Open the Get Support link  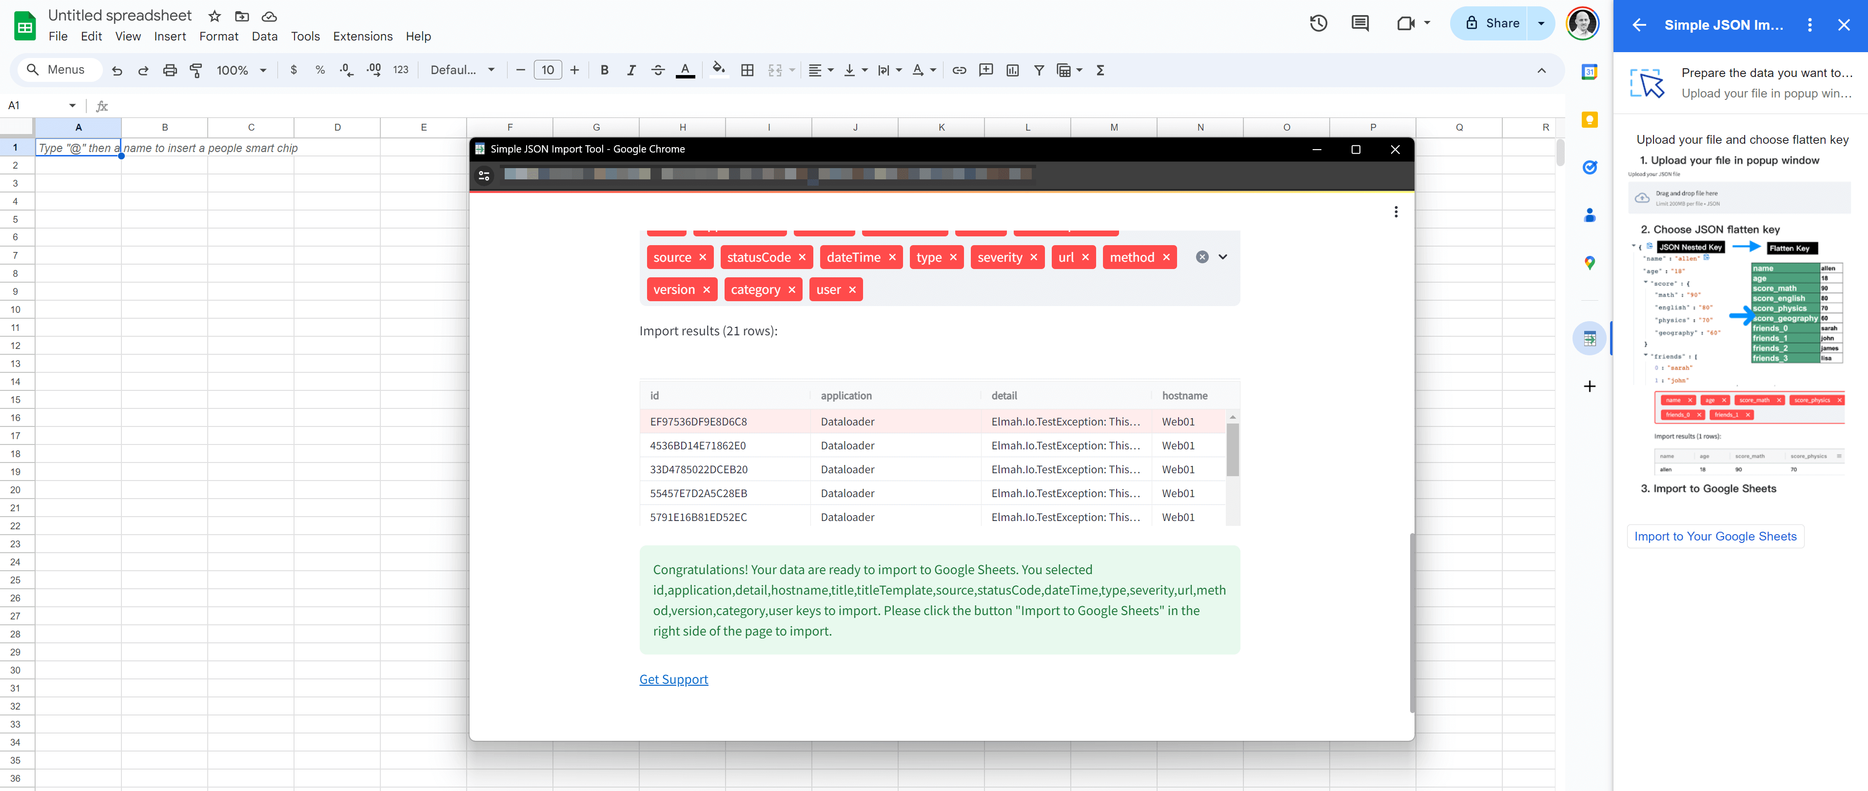(673, 679)
